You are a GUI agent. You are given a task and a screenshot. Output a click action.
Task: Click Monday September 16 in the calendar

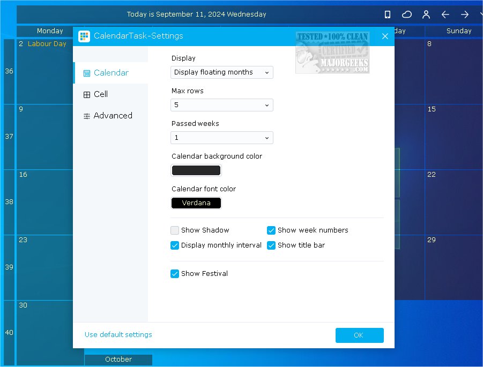click(45, 203)
